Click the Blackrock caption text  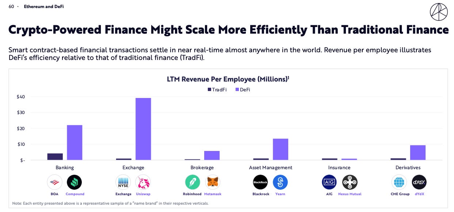point(261,194)
